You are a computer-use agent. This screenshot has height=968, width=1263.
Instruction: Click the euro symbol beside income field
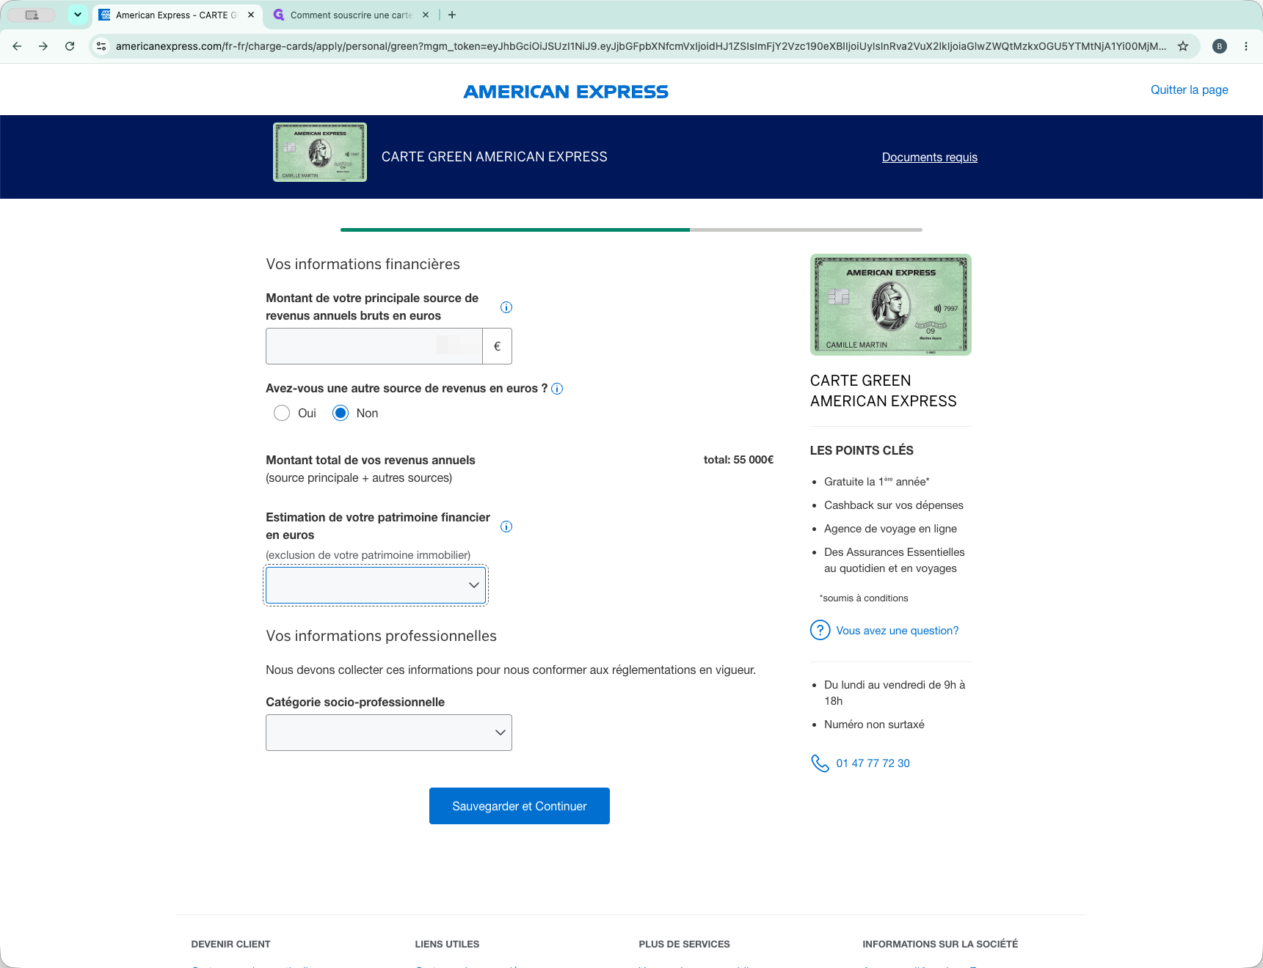(498, 346)
